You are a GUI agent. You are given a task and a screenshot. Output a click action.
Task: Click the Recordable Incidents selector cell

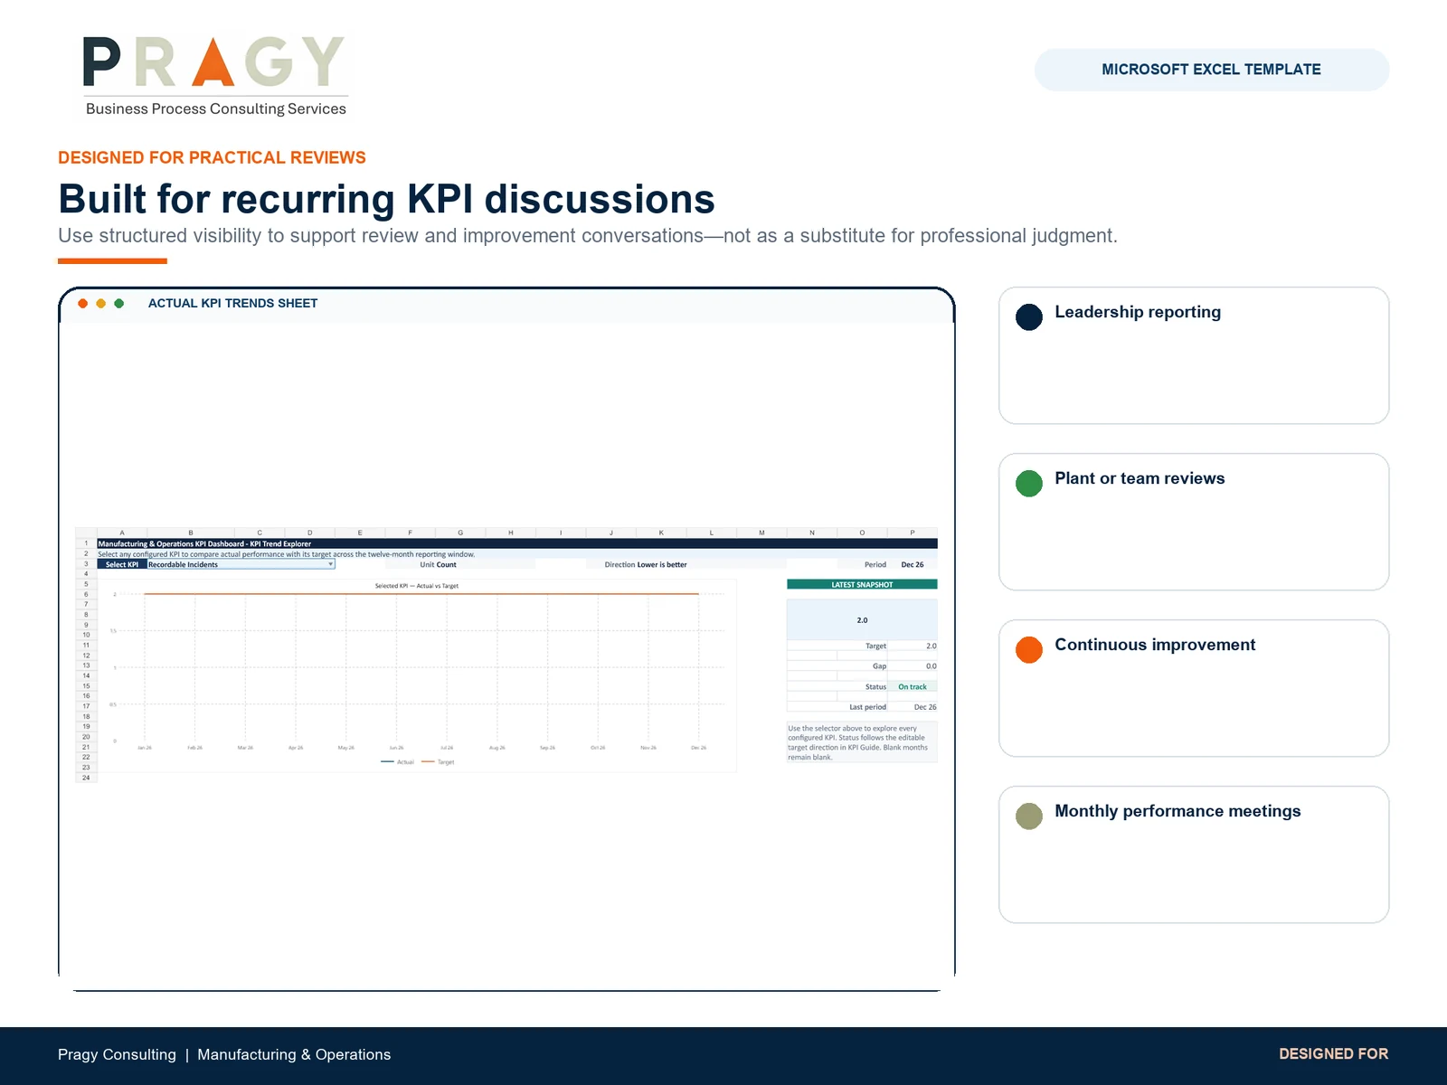click(241, 564)
